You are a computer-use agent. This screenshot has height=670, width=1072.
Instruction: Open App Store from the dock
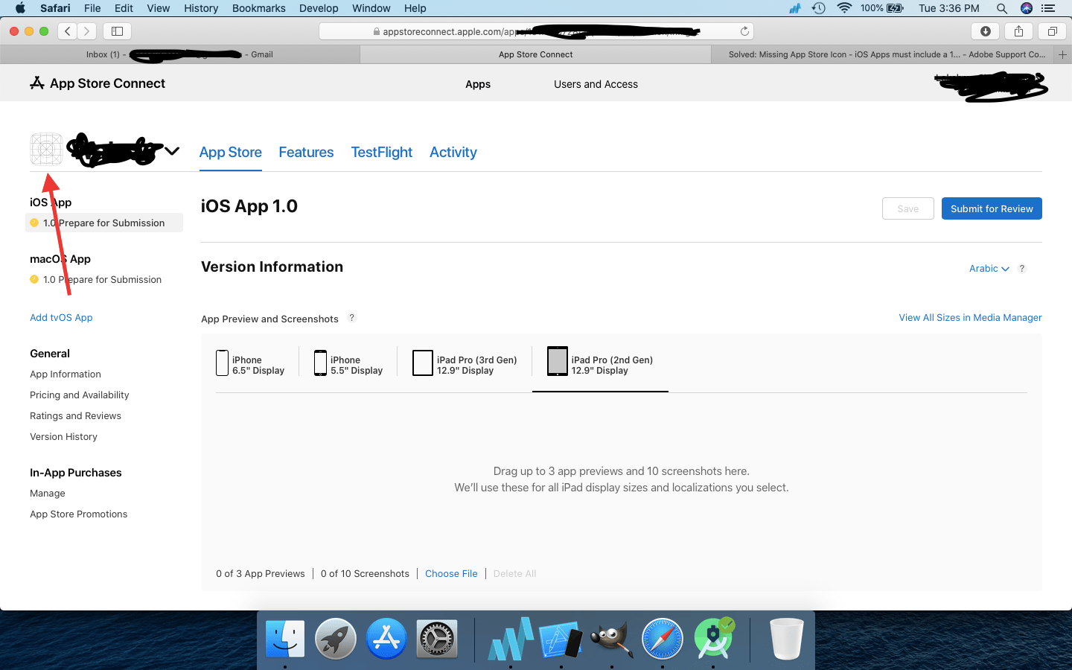point(386,639)
